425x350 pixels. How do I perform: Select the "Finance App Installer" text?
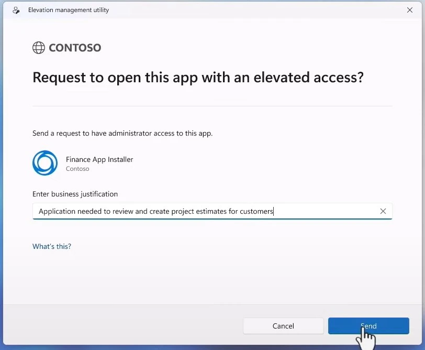[99, 159]
